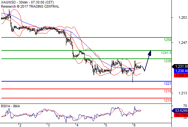
Task: Click the Research © 2017 TRADING CENTRAL text
Action: click(x=30, y=6)
